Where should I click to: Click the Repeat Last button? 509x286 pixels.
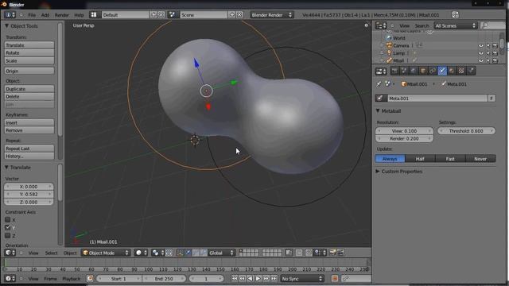(x=29, y=149)
